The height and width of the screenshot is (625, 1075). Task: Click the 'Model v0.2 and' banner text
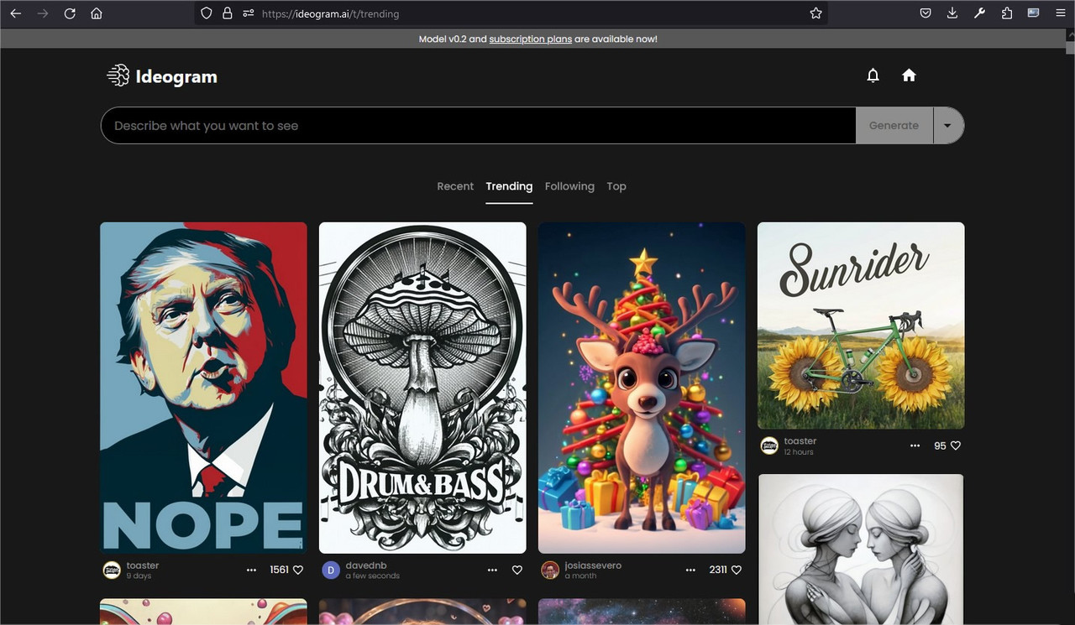[x=453, y=39]
